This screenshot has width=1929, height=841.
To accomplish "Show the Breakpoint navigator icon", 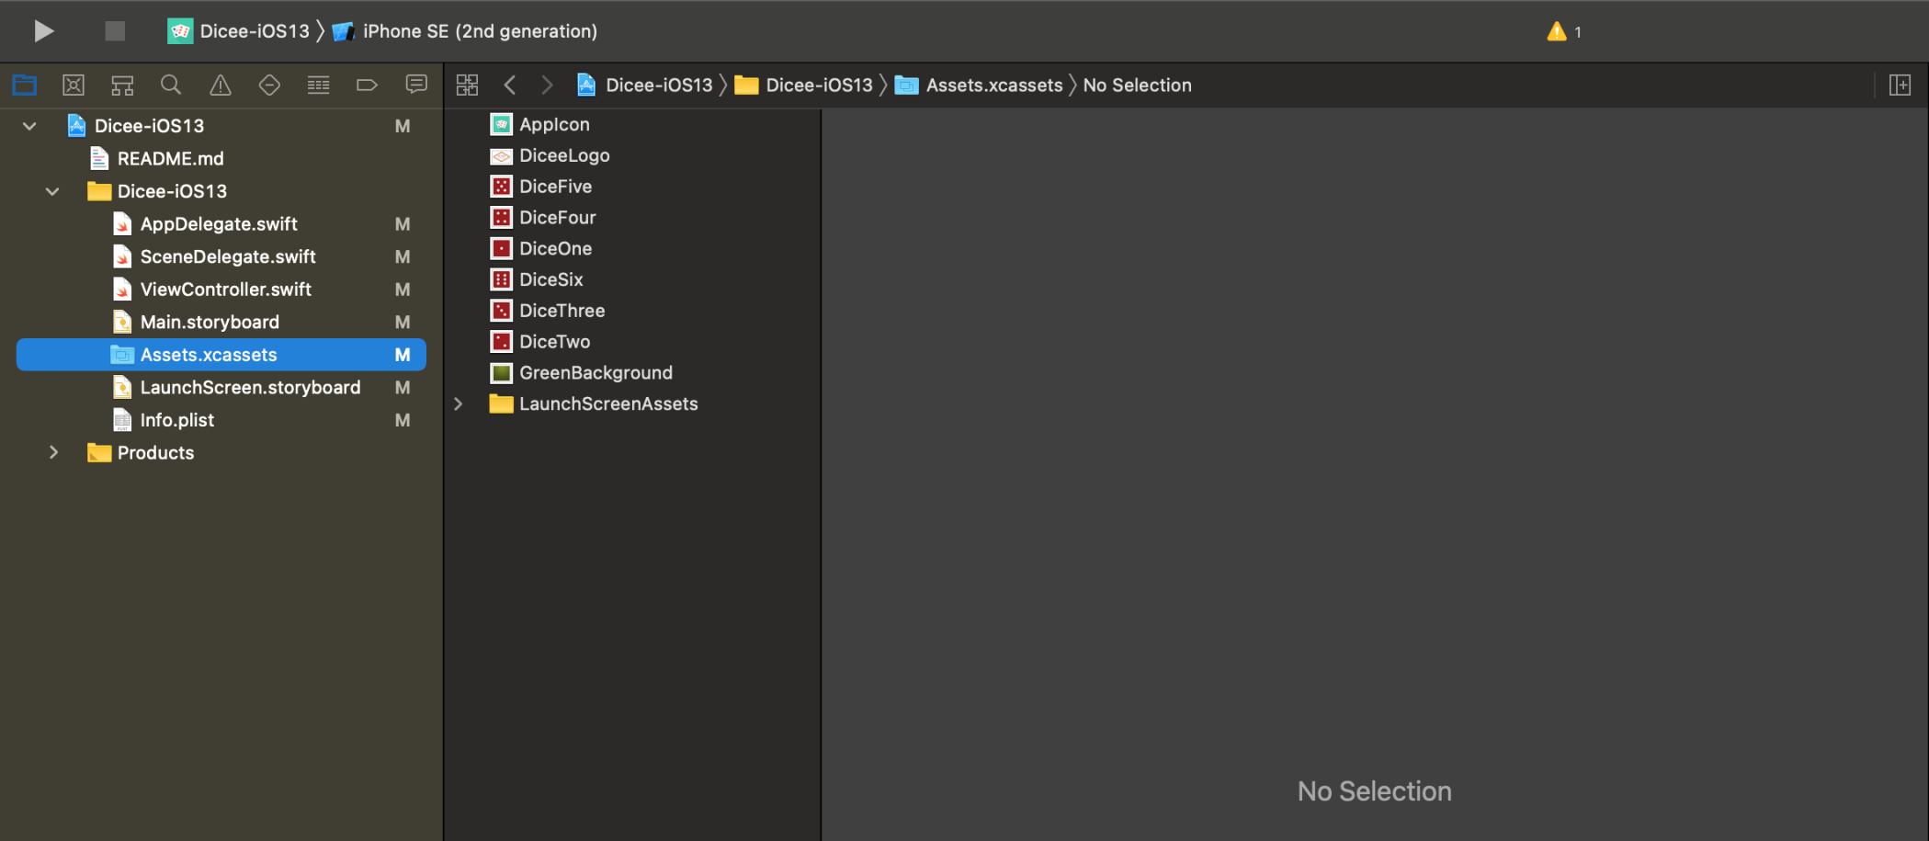I will (367, 85).
